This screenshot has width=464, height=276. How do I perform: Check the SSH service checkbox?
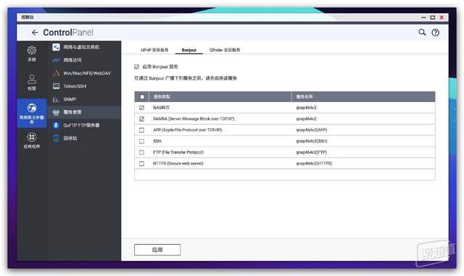(x=142, y=141)
